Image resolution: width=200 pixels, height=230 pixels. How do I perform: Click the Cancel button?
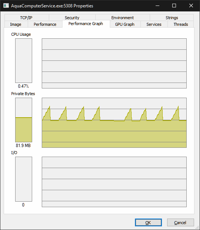pyautogui.click(x=180, y=223)
